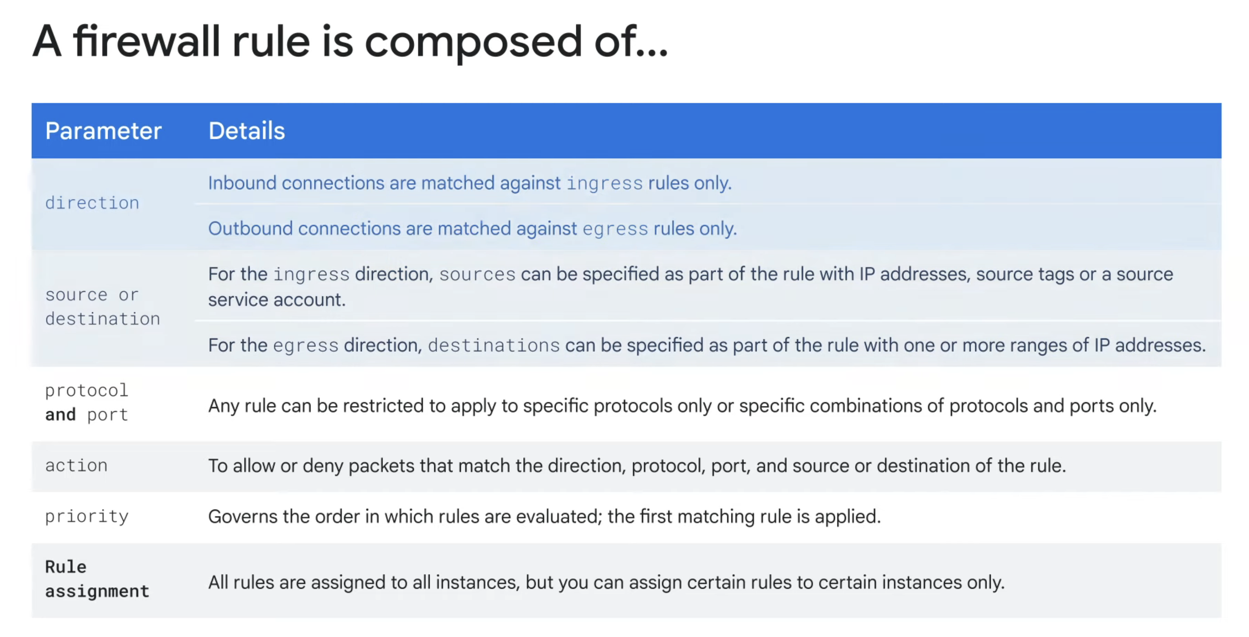Click the 'Details' column header
1249x637 pixels.
(246, 131)
